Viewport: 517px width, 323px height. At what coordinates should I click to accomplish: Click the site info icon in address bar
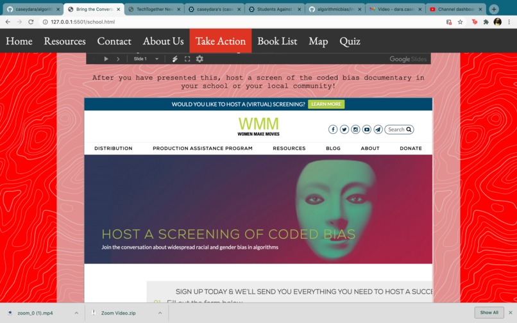[x=45, y=22]
